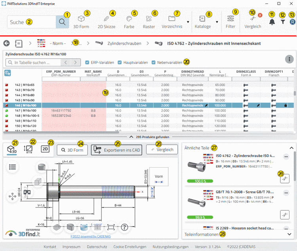
Task: Click the funnel filter icon
Action: pyautogui.click(x=283, y=22)
